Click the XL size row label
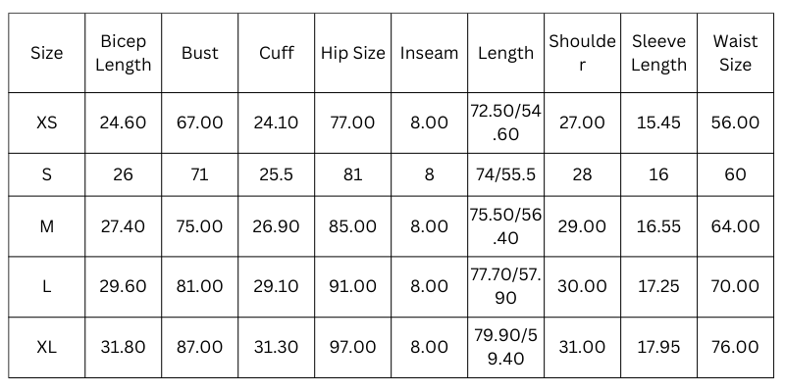 pos(46,347)
